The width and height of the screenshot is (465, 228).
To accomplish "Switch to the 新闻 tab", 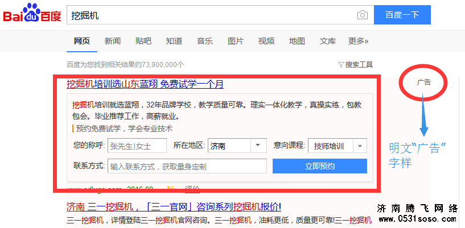I will pyautogui.click(x=112, y=41).
